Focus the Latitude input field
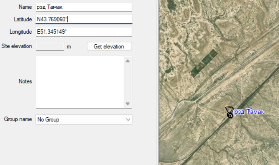This screenshot has height=165, width=279. click(x=83, y=19)
